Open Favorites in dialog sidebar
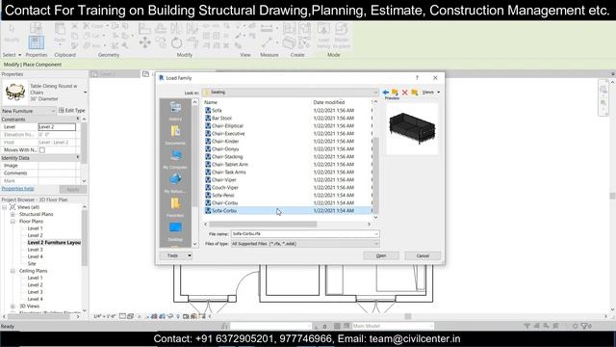This screenshot has height=347, width=616. pos(175,207)
